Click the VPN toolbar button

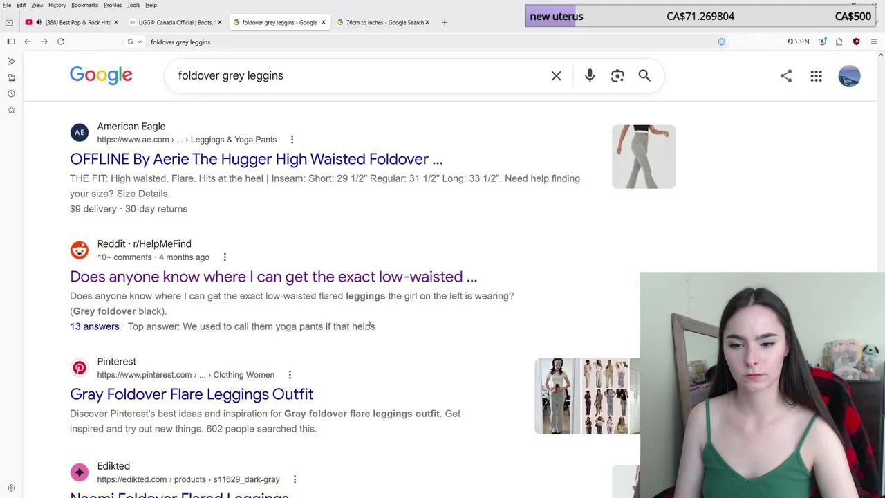(x=798, y=41)
